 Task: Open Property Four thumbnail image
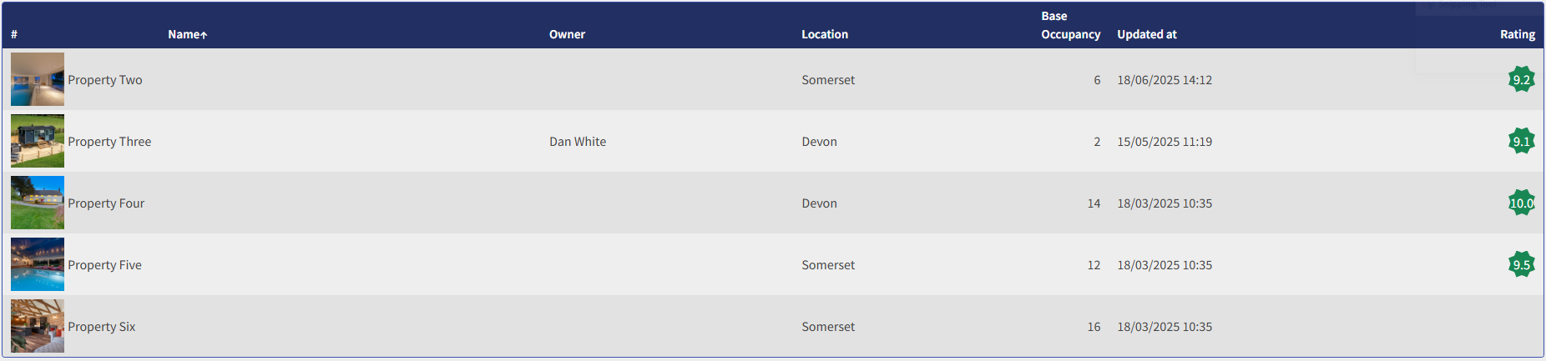tap(38, 203)
